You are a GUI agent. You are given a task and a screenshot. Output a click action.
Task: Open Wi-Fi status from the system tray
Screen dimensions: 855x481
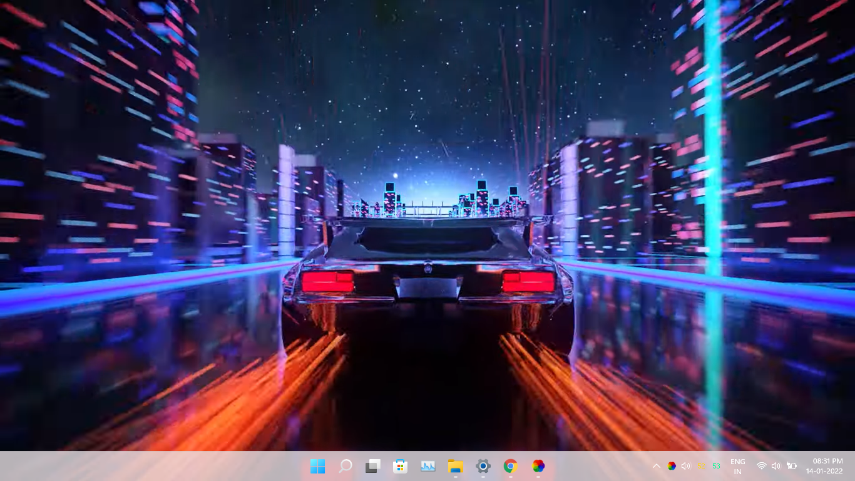(x=761, y=466)
